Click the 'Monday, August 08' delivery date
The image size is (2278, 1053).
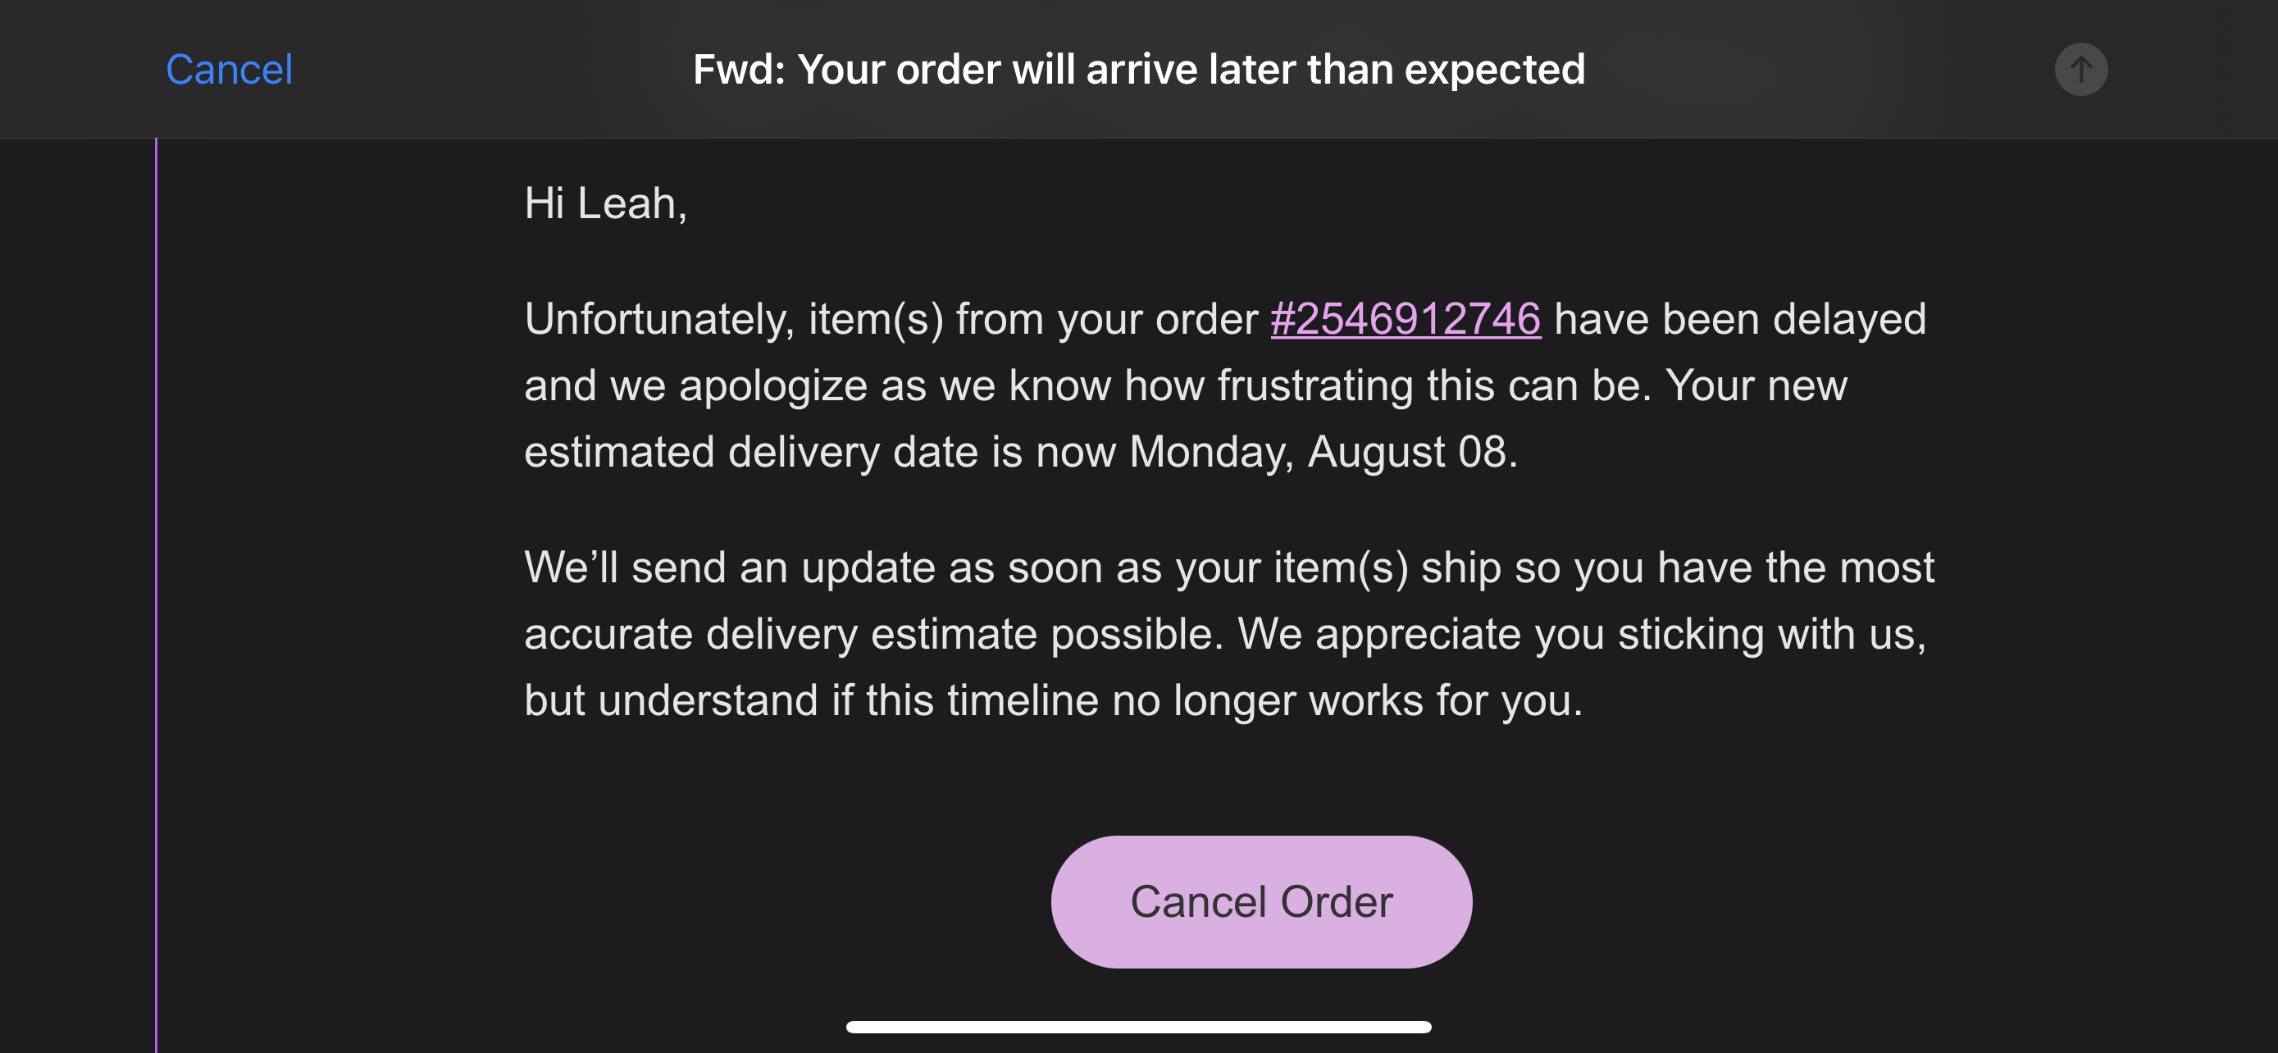click(1321, 452)
